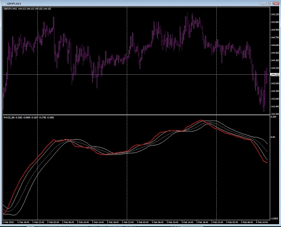Click the 4 Feb 02:45 time axis label
281x227 pixels.
(x=232, y=222)
